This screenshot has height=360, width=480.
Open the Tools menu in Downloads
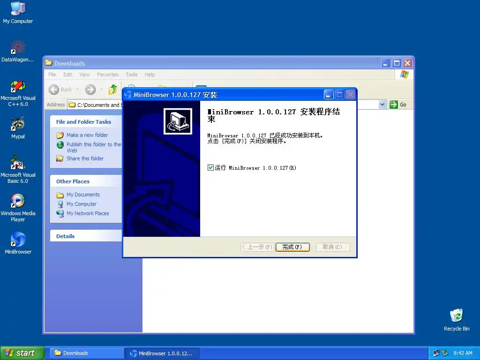coord(132,75)
